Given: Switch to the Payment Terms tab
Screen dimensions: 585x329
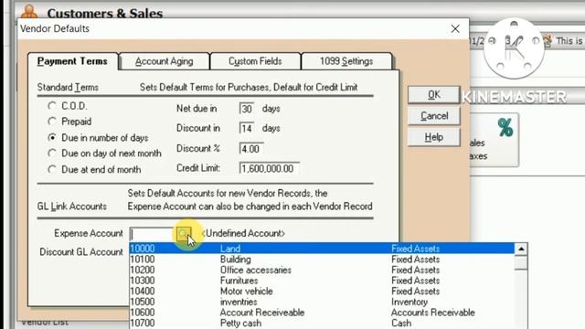Looking at the screenshot, I should (73, 61).
